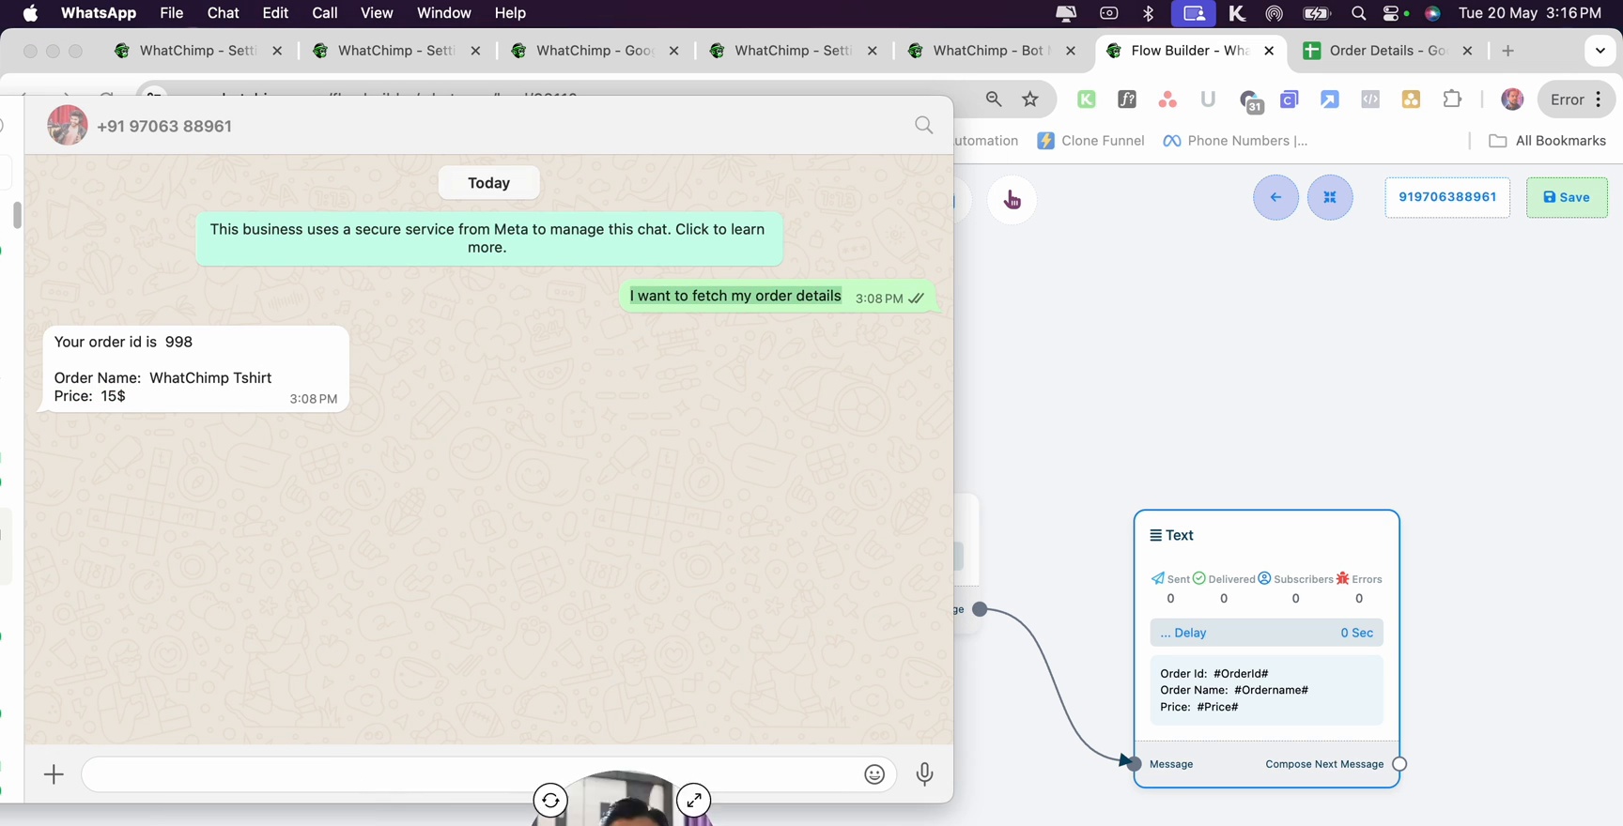Open the View menu in the menu bar

(x=377, y=13)
